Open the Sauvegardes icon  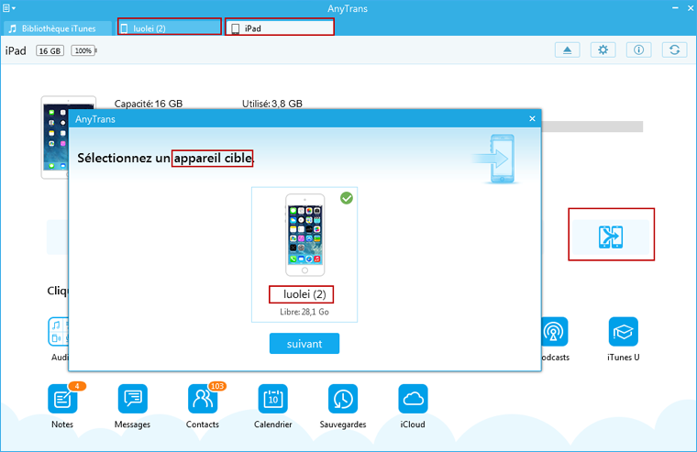[343, 399]
